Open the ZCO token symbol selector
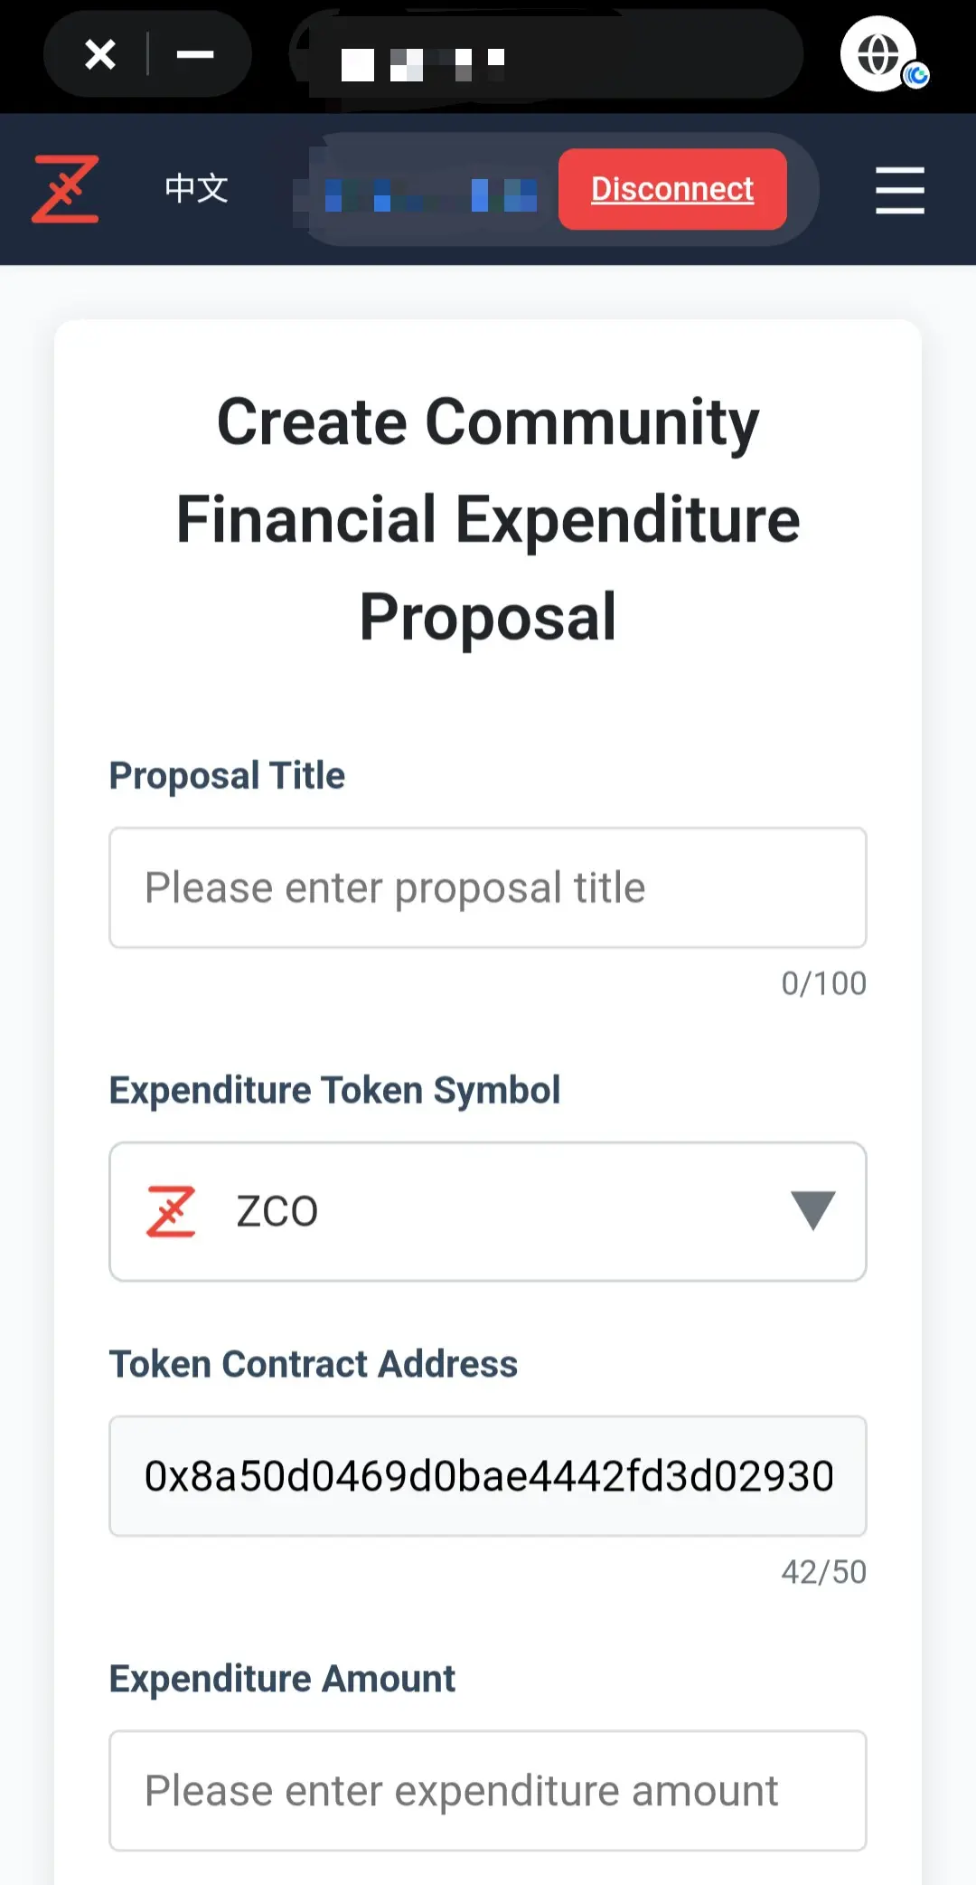 pyautogui.click(x=488, y=1211)
